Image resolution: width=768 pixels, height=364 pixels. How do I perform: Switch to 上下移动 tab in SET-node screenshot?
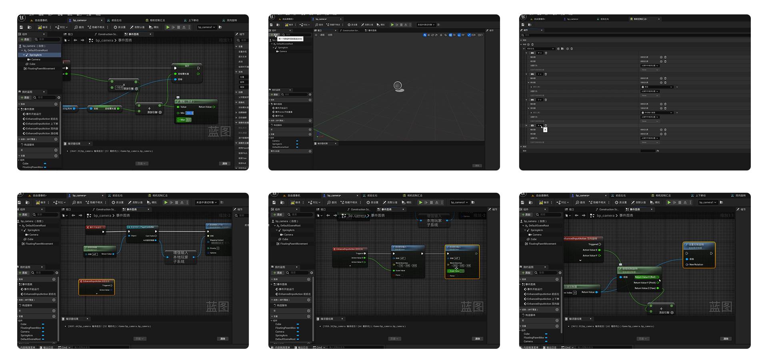click(191, 20)
